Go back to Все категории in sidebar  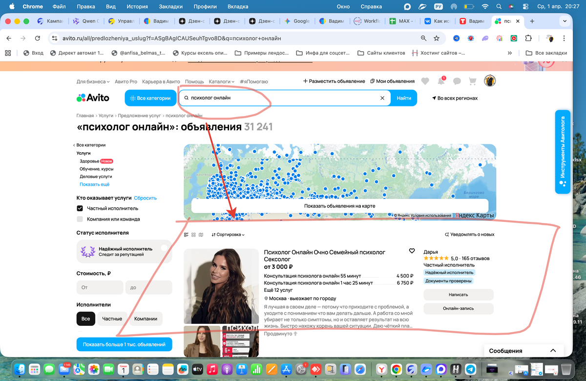tap(89, 145)
